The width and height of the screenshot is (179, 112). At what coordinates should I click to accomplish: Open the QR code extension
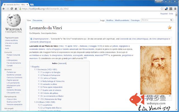pos(171,9)
